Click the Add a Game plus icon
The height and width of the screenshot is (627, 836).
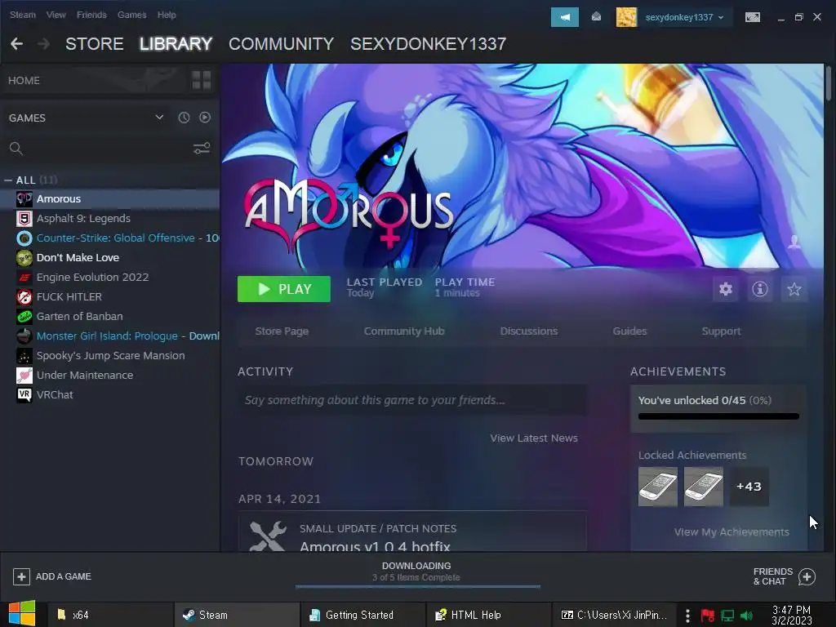pyautogui.click(x=21, y=576)
